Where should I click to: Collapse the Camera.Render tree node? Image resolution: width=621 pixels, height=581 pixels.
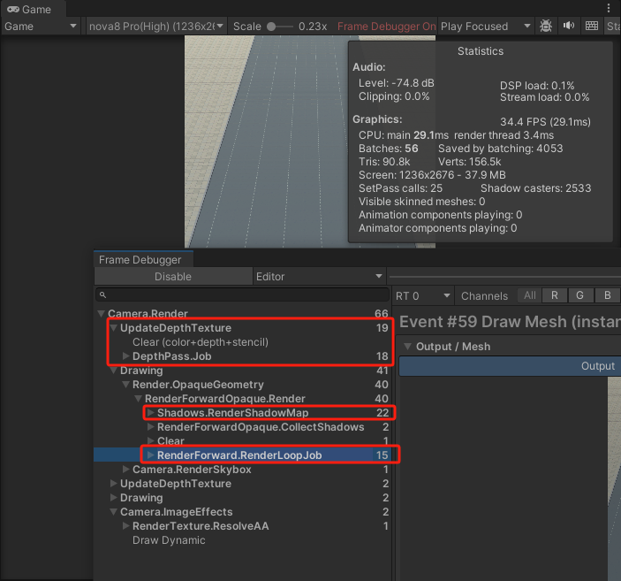(102, 313)
